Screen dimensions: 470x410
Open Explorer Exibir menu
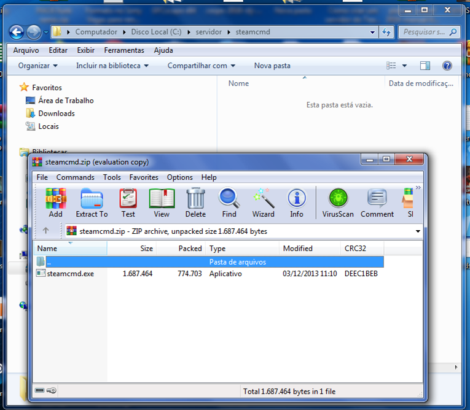(86, 50)
